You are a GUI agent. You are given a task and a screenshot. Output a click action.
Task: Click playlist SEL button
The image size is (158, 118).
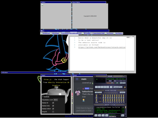pos(103,115)
